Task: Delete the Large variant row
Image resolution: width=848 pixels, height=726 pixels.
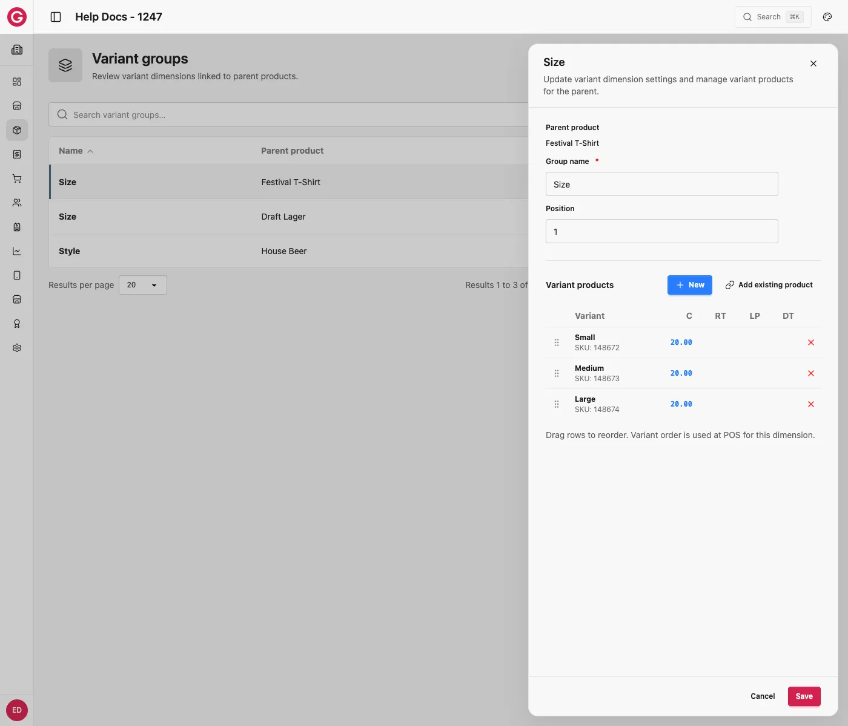Action: pos(811,404)
